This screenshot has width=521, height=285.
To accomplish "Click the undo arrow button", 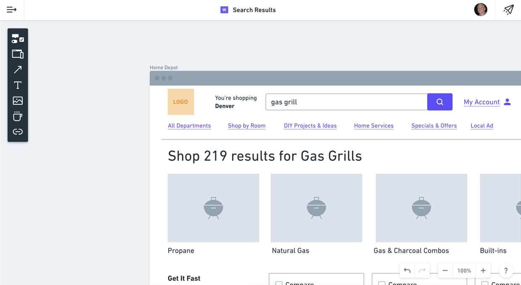I will [x=407, y=270].
